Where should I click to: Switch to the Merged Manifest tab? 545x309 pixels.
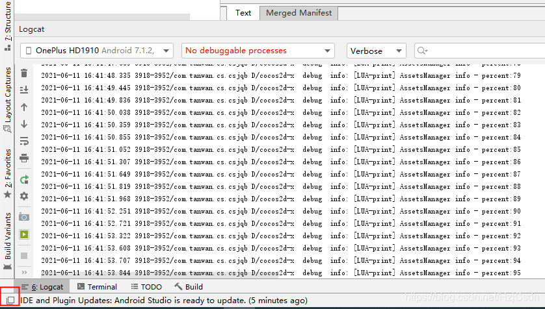299,13
